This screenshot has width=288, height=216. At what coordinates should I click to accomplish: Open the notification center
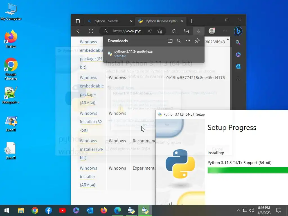pyautogui.click(x=279, y=210)
